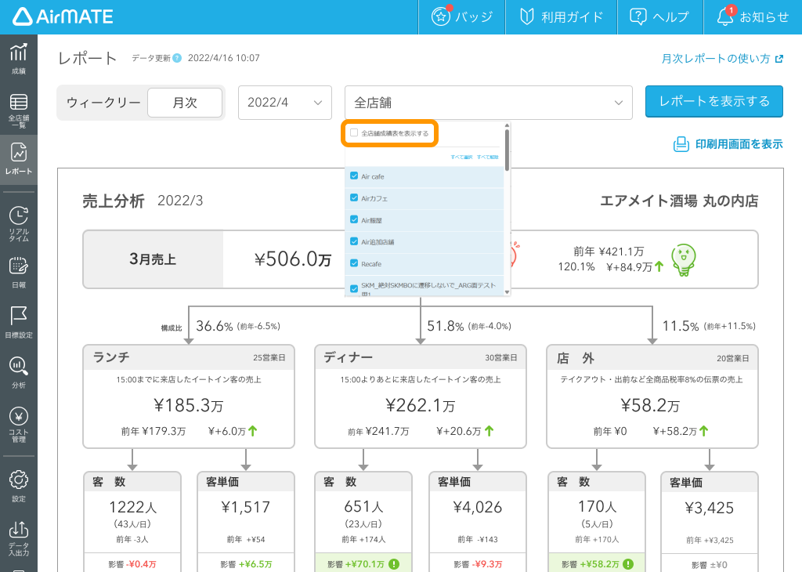Click the レポートを表示する button

713,102
